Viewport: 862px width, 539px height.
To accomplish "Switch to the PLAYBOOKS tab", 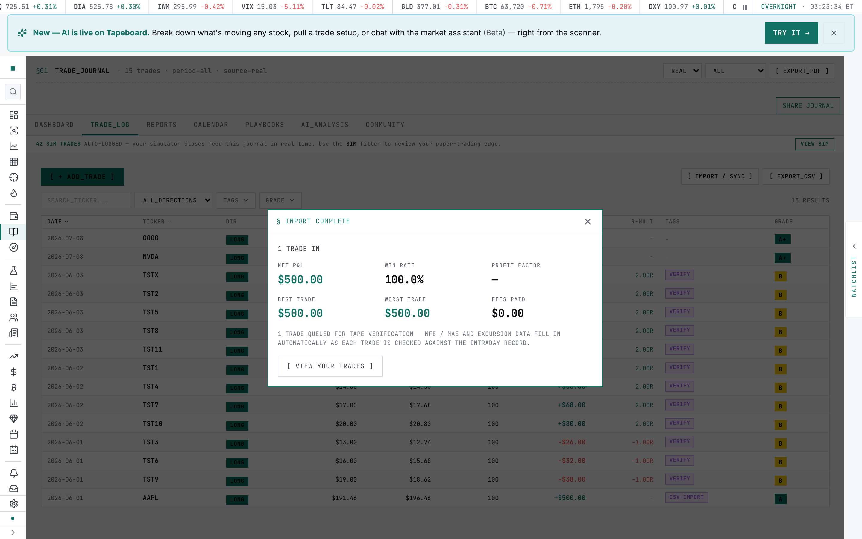I will [265, 125].
